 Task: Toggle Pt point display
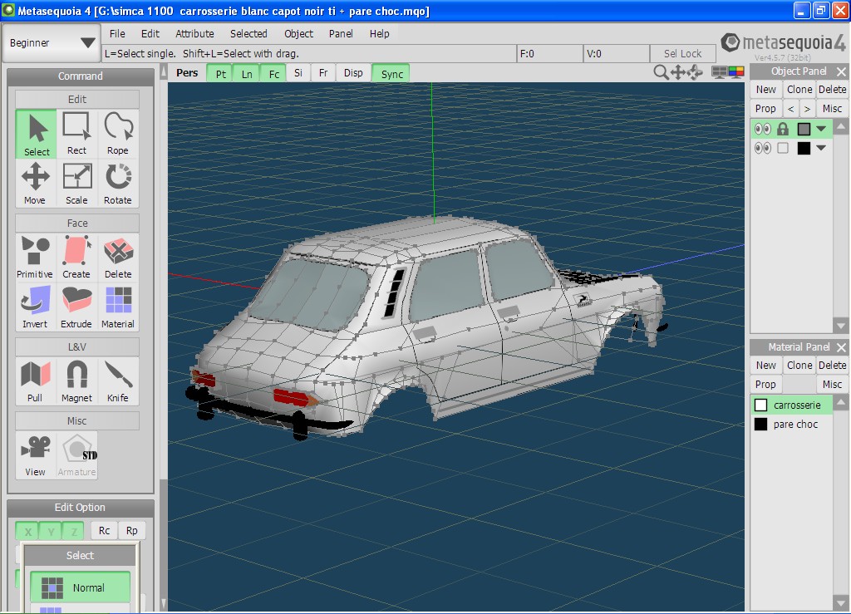(220, 74)
